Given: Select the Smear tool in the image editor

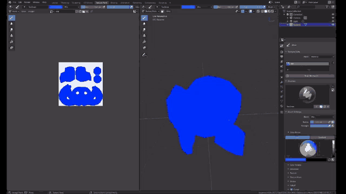Looking at the screenshot, I should [12, 30].
